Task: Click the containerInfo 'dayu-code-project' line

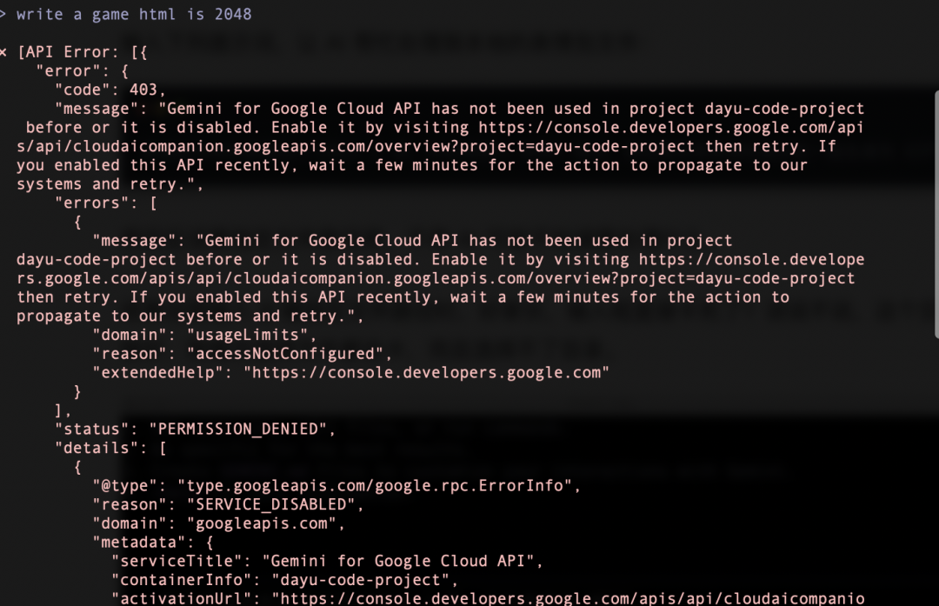Action: tap(285, 580)
